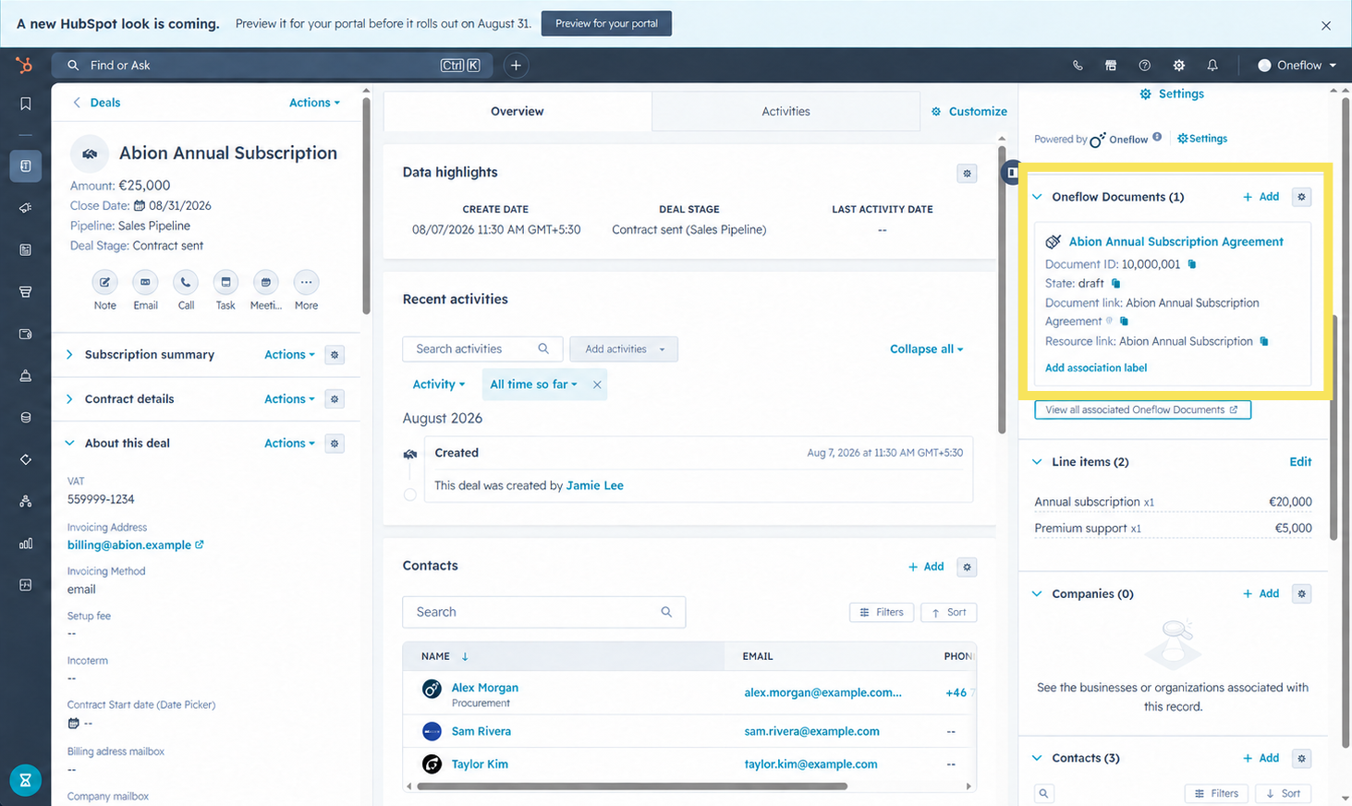
Task: Click Add association label
Action: click(1096, 368)
